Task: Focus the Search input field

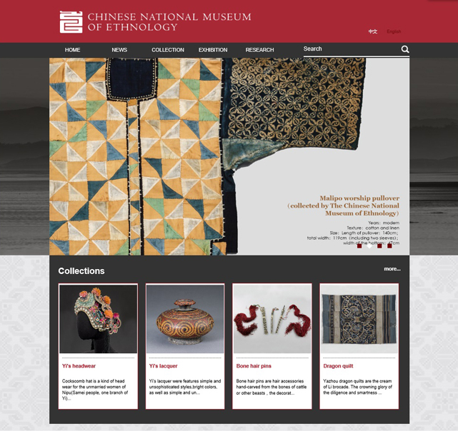Action: [x=352, y=49]
